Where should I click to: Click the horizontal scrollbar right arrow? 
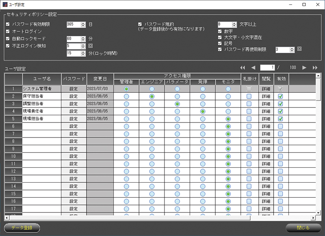click(x=313, y=218)
